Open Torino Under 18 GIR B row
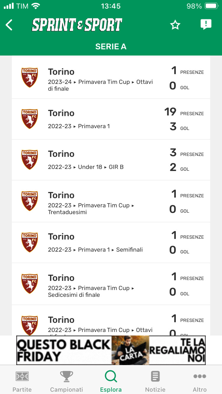 click(111, 160)
